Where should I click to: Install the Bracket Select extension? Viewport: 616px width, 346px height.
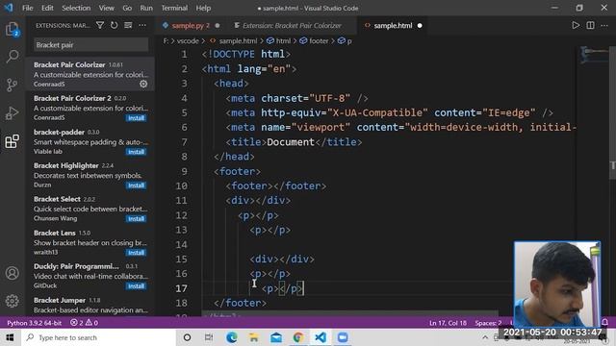pyautogui.click(x=136, y=218)
